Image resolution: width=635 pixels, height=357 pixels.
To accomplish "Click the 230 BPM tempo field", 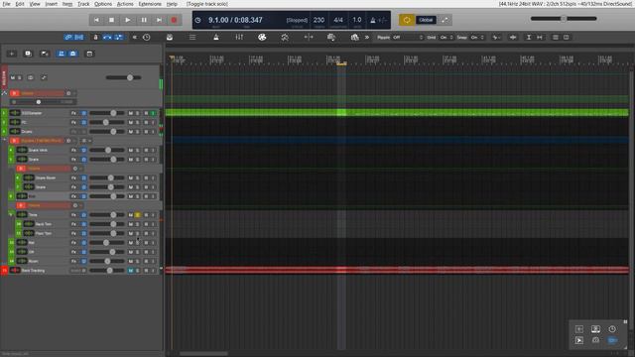I will coord(319,20).
